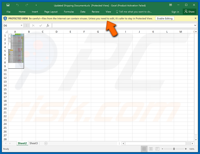Open the Customize Quick Access Toolbar dropdown
The height and width of the screenshot is (154, 200).
[x=36, y=5]
